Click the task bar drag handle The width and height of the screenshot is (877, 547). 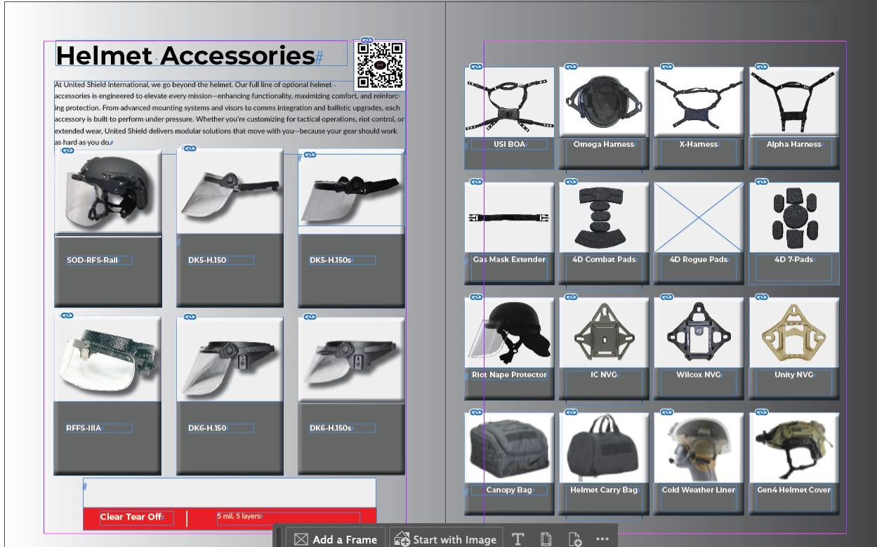(279, 538)
